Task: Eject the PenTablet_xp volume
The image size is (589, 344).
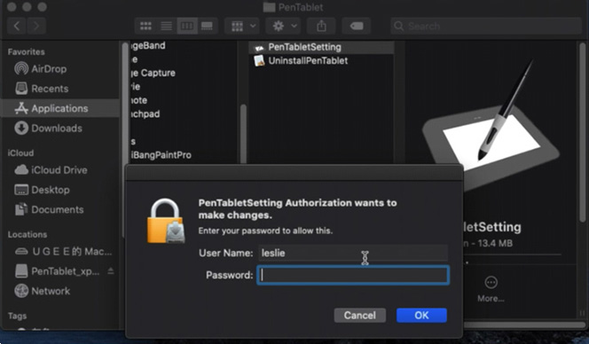Action: [111, 270]
